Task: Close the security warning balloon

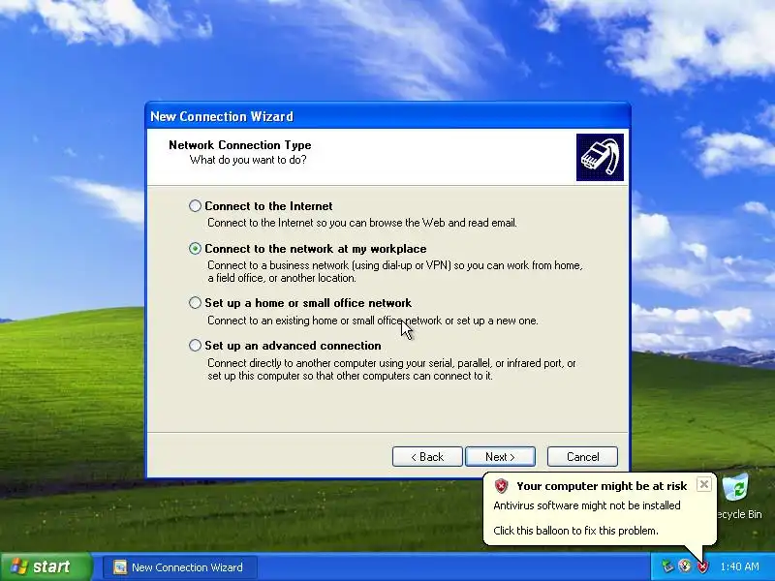Action: [x=704, y=484]
